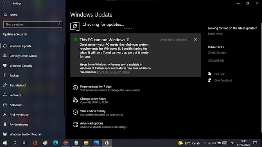This screenshot has height=147, width=262.
Task: Dismiss the Windows 11 notice banner
Action: [196, 40]
